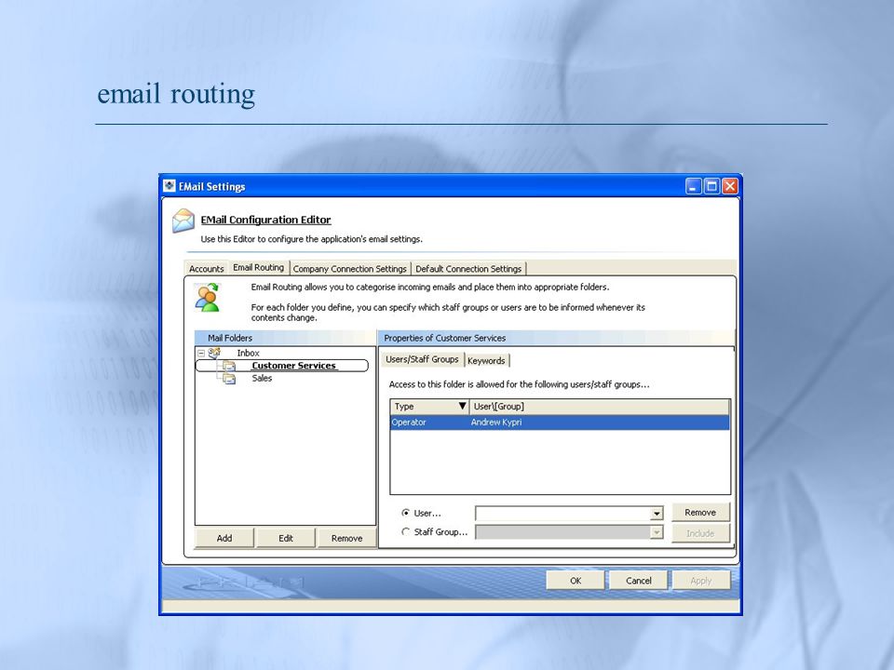Minimize the EMail Settings window

coord(693,186)
